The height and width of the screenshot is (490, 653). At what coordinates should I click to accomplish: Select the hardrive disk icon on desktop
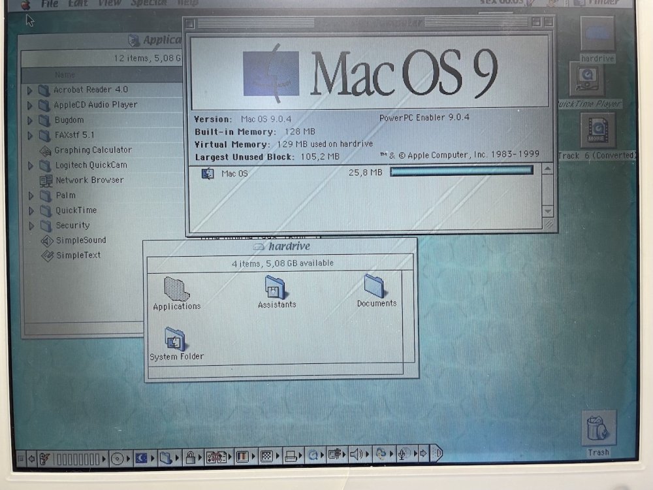click(597, 34)
